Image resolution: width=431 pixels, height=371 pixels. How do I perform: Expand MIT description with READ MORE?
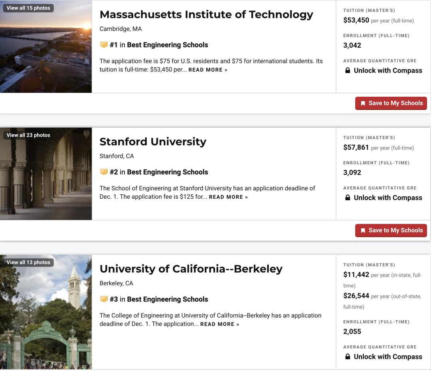pos(208,70)
